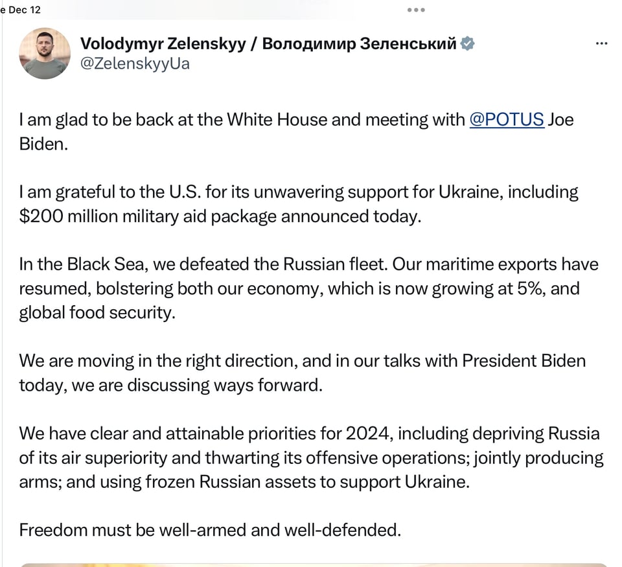Image resolution: width=622 pixels, height=567 pixels.
Task: Tap the multitasking three-dot icon at top center
Action: point(416,10)
